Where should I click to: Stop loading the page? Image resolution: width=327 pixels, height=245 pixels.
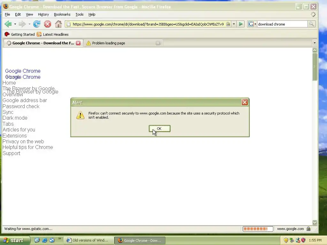(48, 24)
